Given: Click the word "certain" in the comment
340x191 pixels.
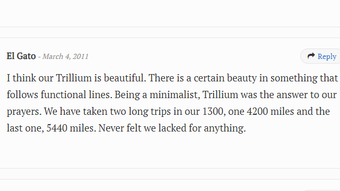Looking at the screenshot, I should [209, 78].
